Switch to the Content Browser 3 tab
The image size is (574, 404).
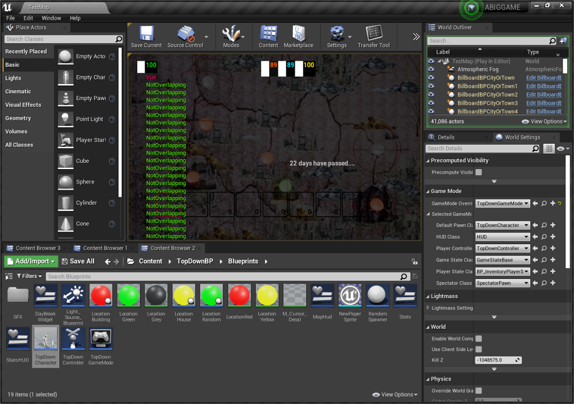pyautogui.click(x=38, y=248)
